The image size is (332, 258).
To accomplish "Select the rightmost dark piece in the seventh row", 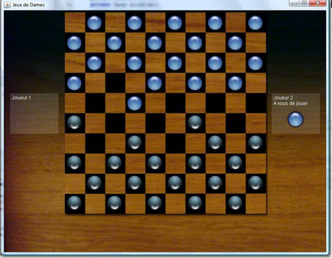I will [255, 143].
